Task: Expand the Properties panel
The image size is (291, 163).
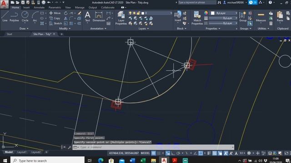Action: tap(213, 29)
